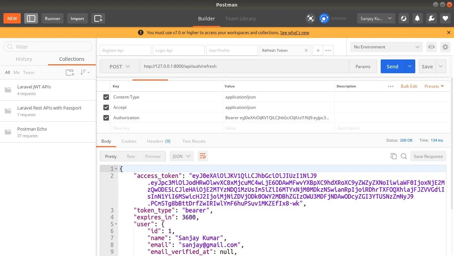This screenshot has height=256, width=454.
Task: Open the Sanjay Ku... account dropdown
Action: coord(376,18)
